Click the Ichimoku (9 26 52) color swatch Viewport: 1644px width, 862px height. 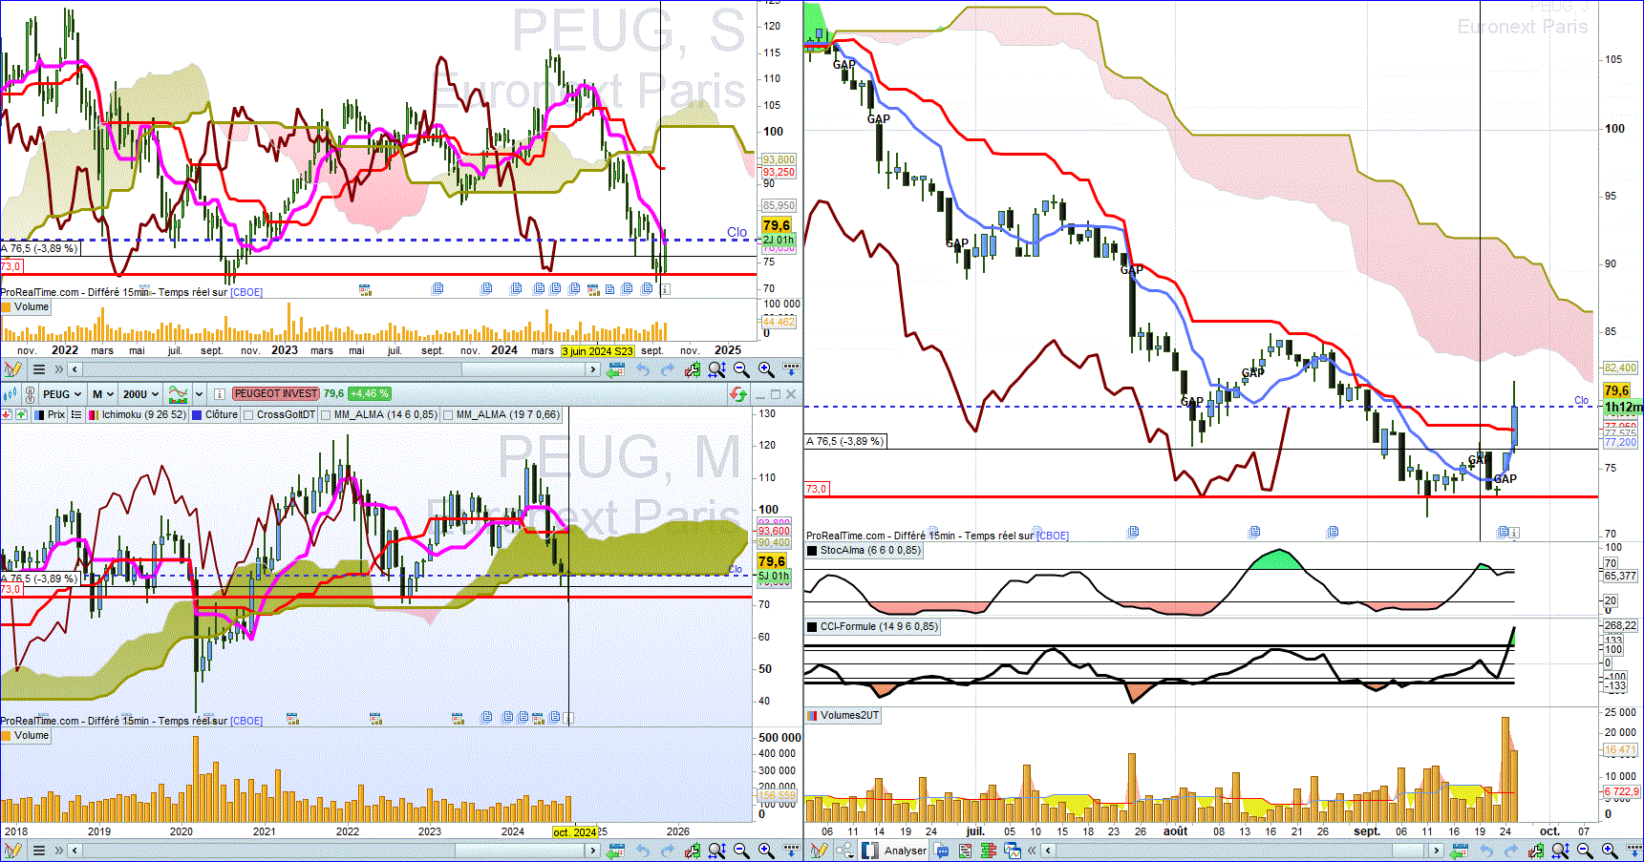click(x=94, y=415)
